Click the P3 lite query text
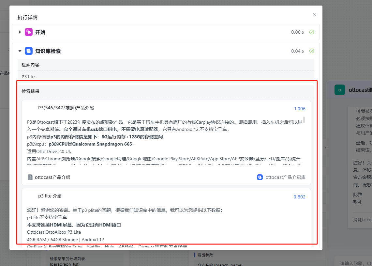372x266 pixels. (x=28, y=77)
